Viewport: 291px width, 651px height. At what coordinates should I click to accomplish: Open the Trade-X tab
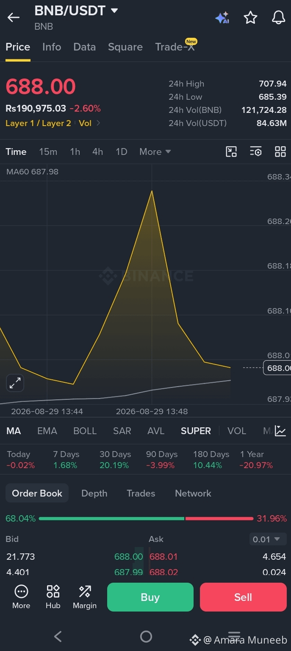(x=175, y=47)
